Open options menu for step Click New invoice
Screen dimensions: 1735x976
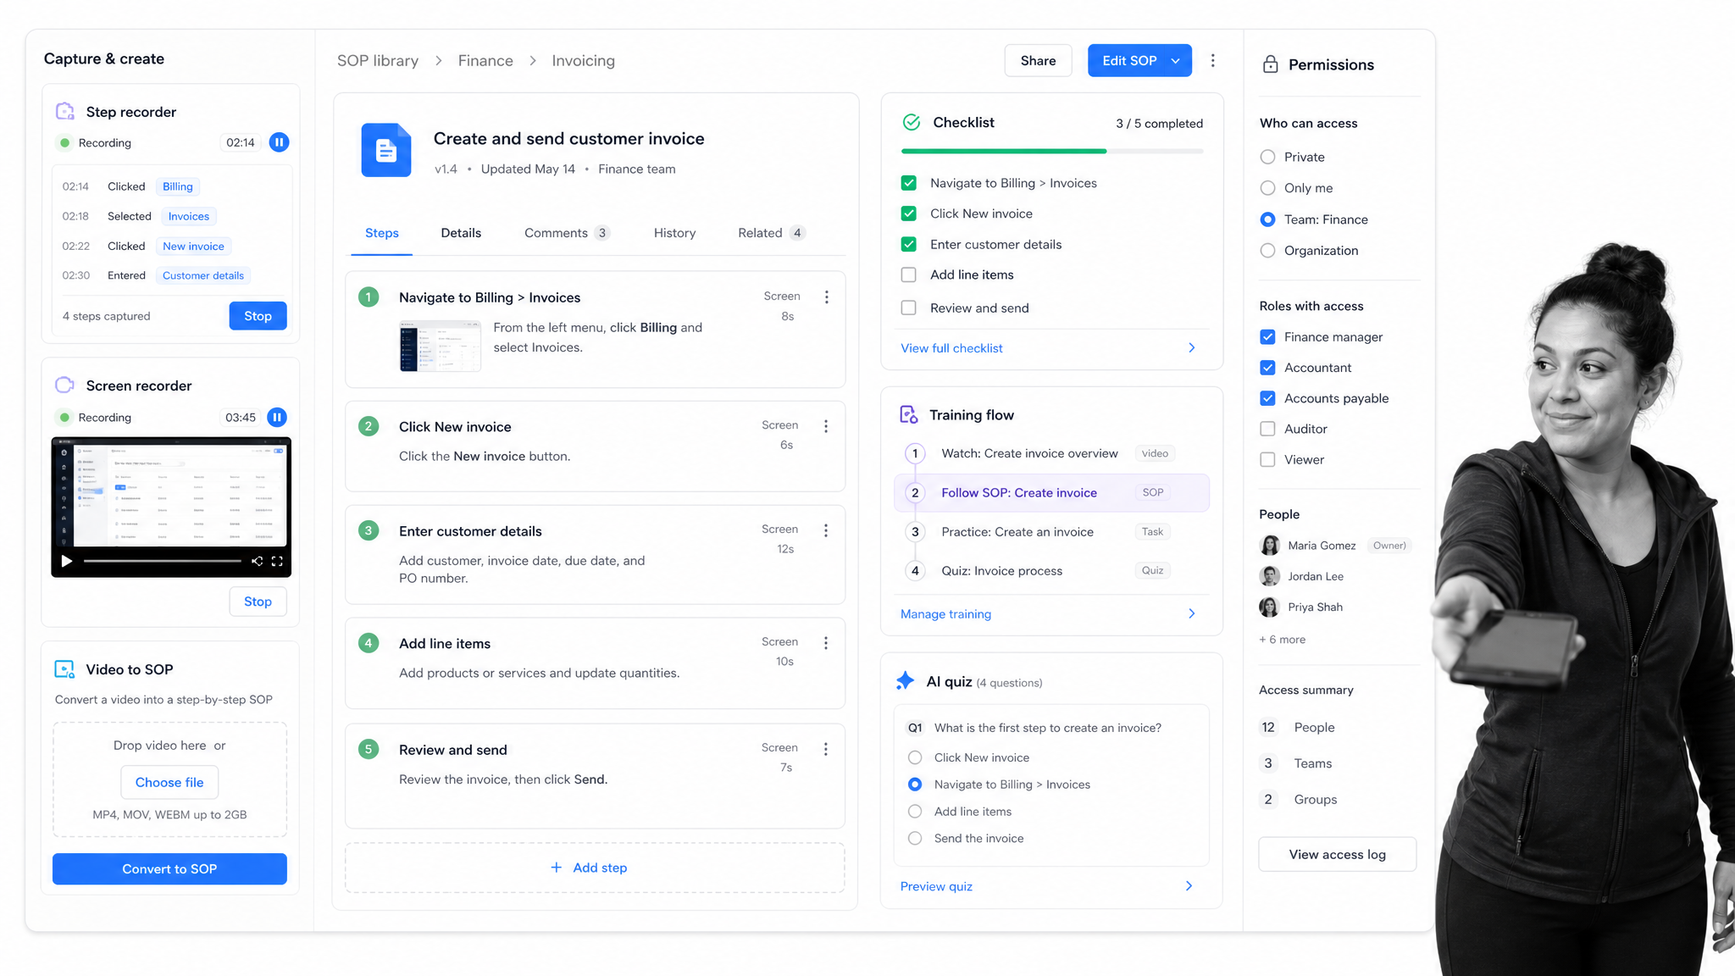[826, 426]
